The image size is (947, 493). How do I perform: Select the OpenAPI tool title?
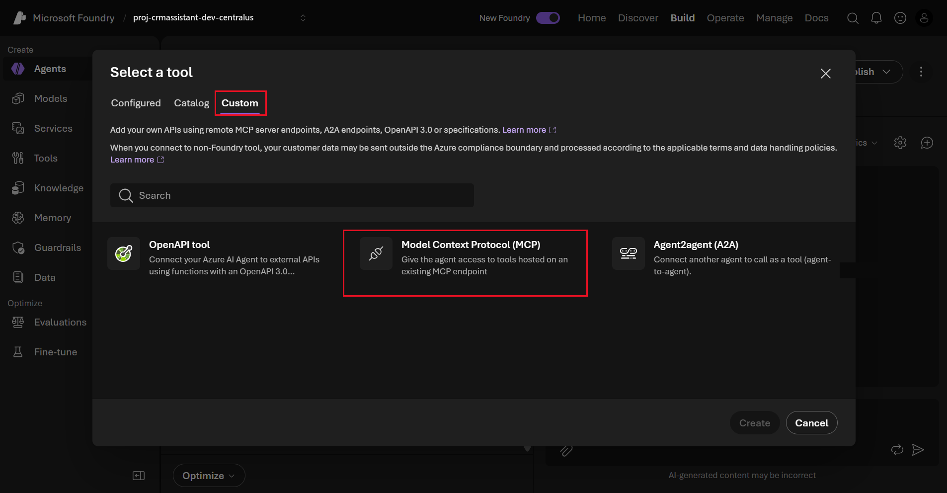coord(179,245)
